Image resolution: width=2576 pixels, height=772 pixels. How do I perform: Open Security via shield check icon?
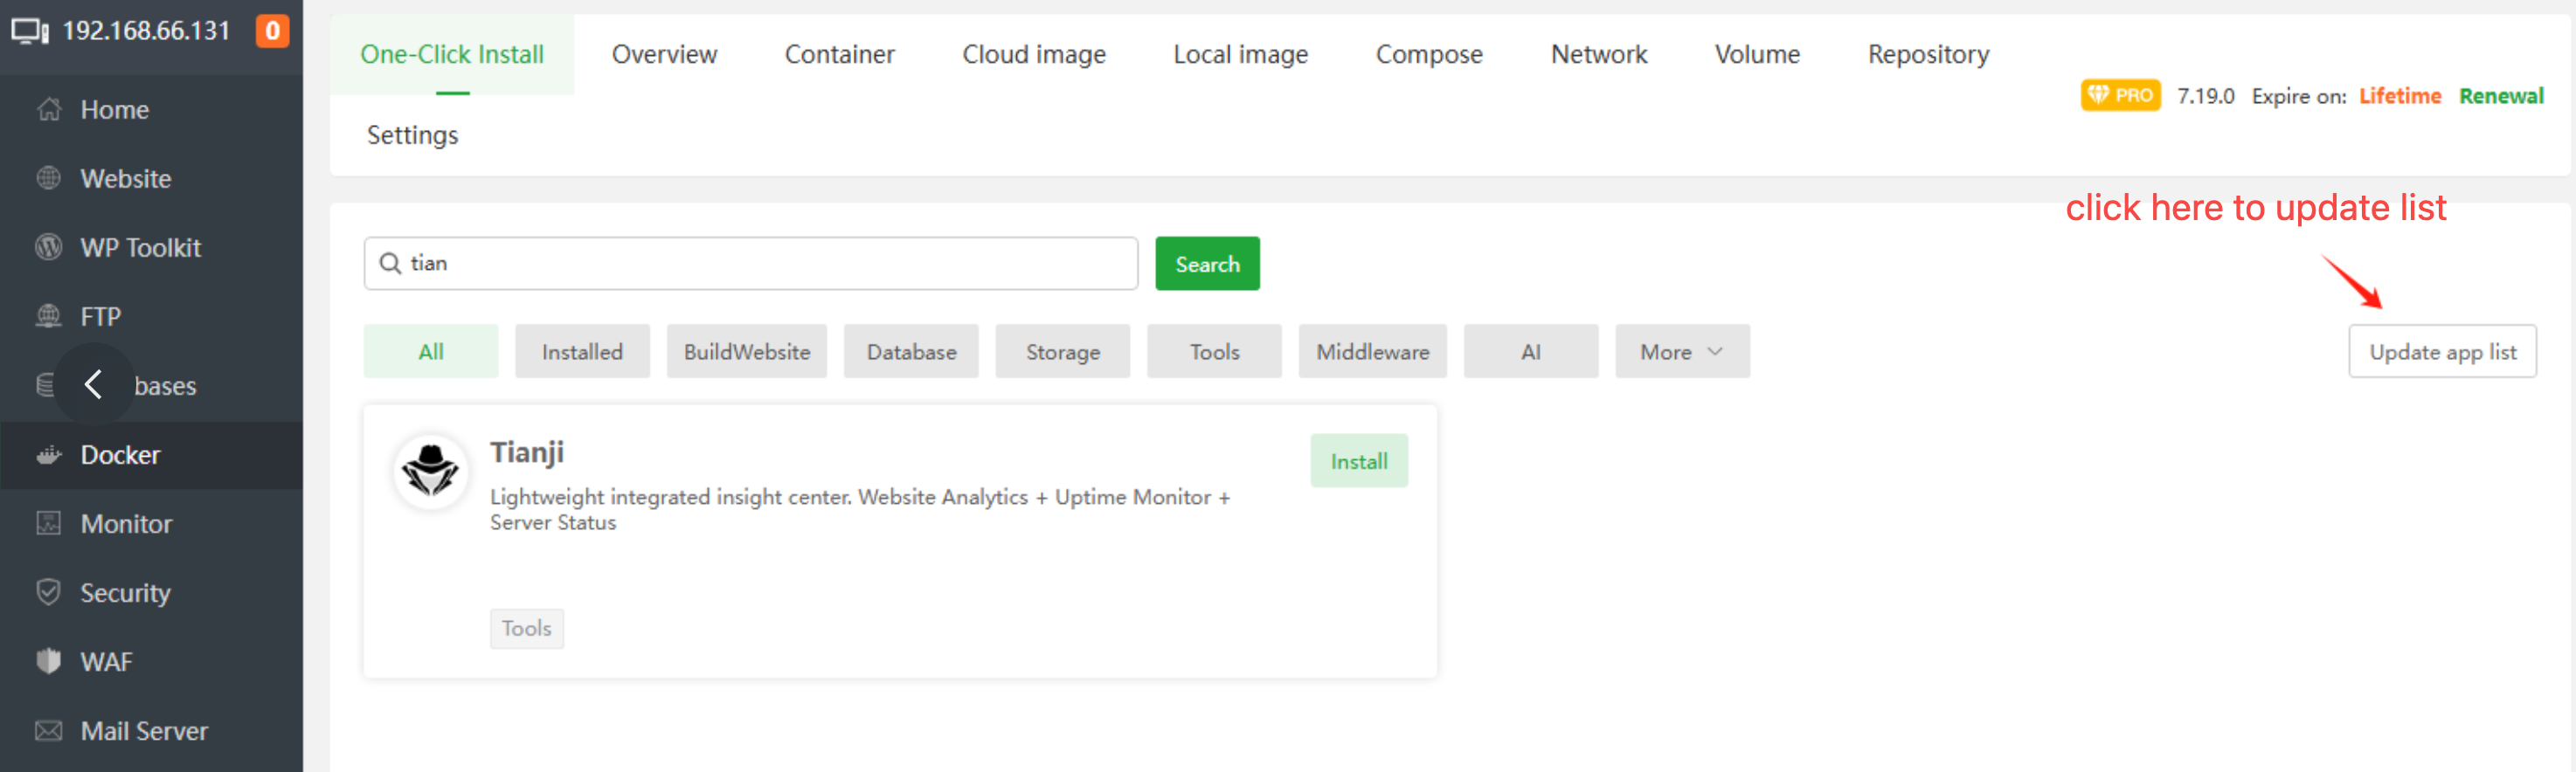tap(48, 593)
